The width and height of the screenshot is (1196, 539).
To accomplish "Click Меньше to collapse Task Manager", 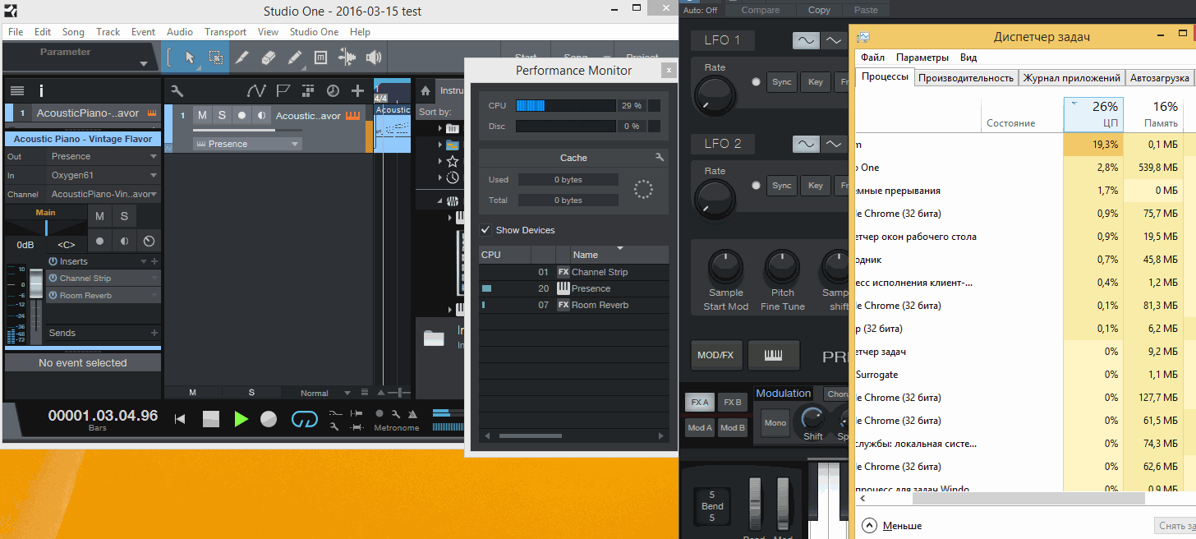I will click(x=892, y=525).
